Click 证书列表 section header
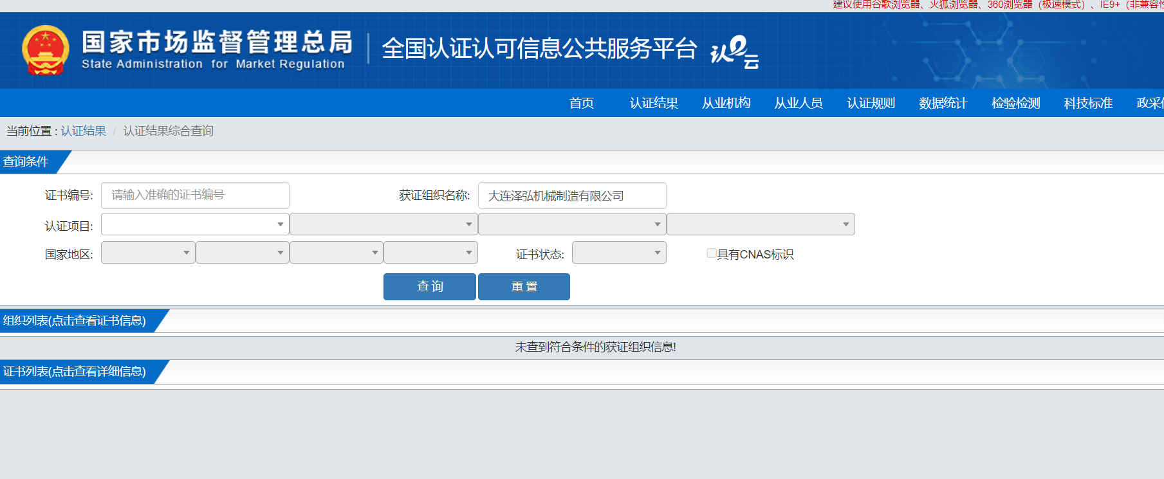The height and width of the screenshot is (479, 1164). (x=75, y=372)
